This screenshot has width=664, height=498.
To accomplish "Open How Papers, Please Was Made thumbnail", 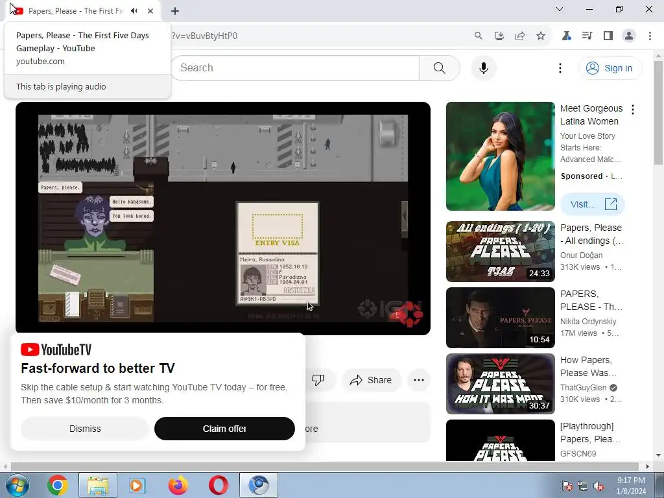I will coord(500,384).
